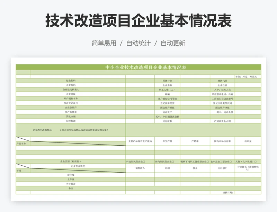Click the 单位：万元、万美元 cell
Viewport: 277px width, 212px height.
tap(248, 77)
